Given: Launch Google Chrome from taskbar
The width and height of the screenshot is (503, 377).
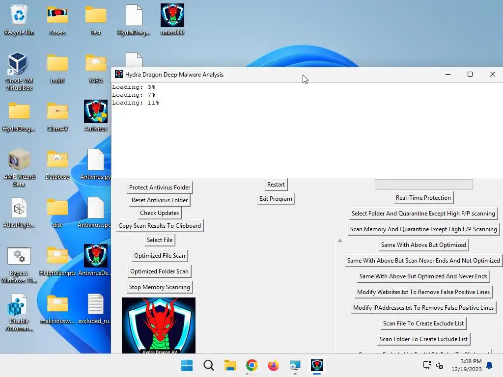Looking at the screenshot, I should click(252, 365).
